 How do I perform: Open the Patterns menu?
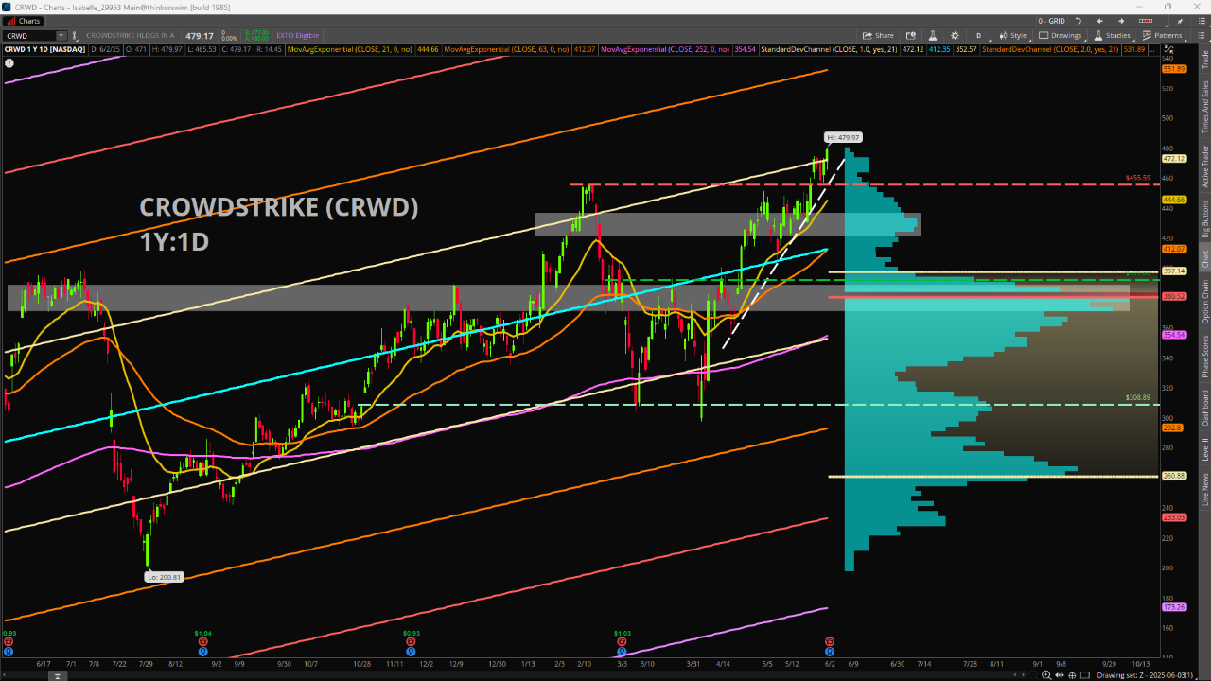tap(1162, 35)
